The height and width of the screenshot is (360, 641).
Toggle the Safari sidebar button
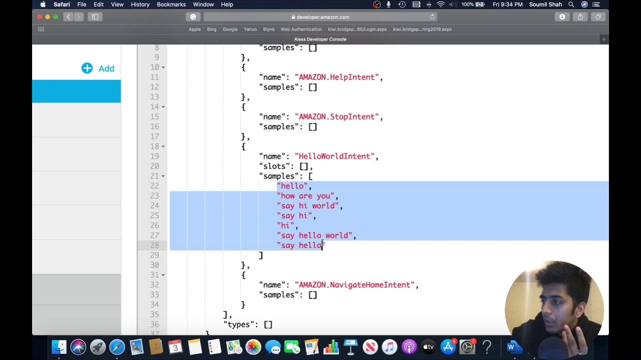[95, 17]
